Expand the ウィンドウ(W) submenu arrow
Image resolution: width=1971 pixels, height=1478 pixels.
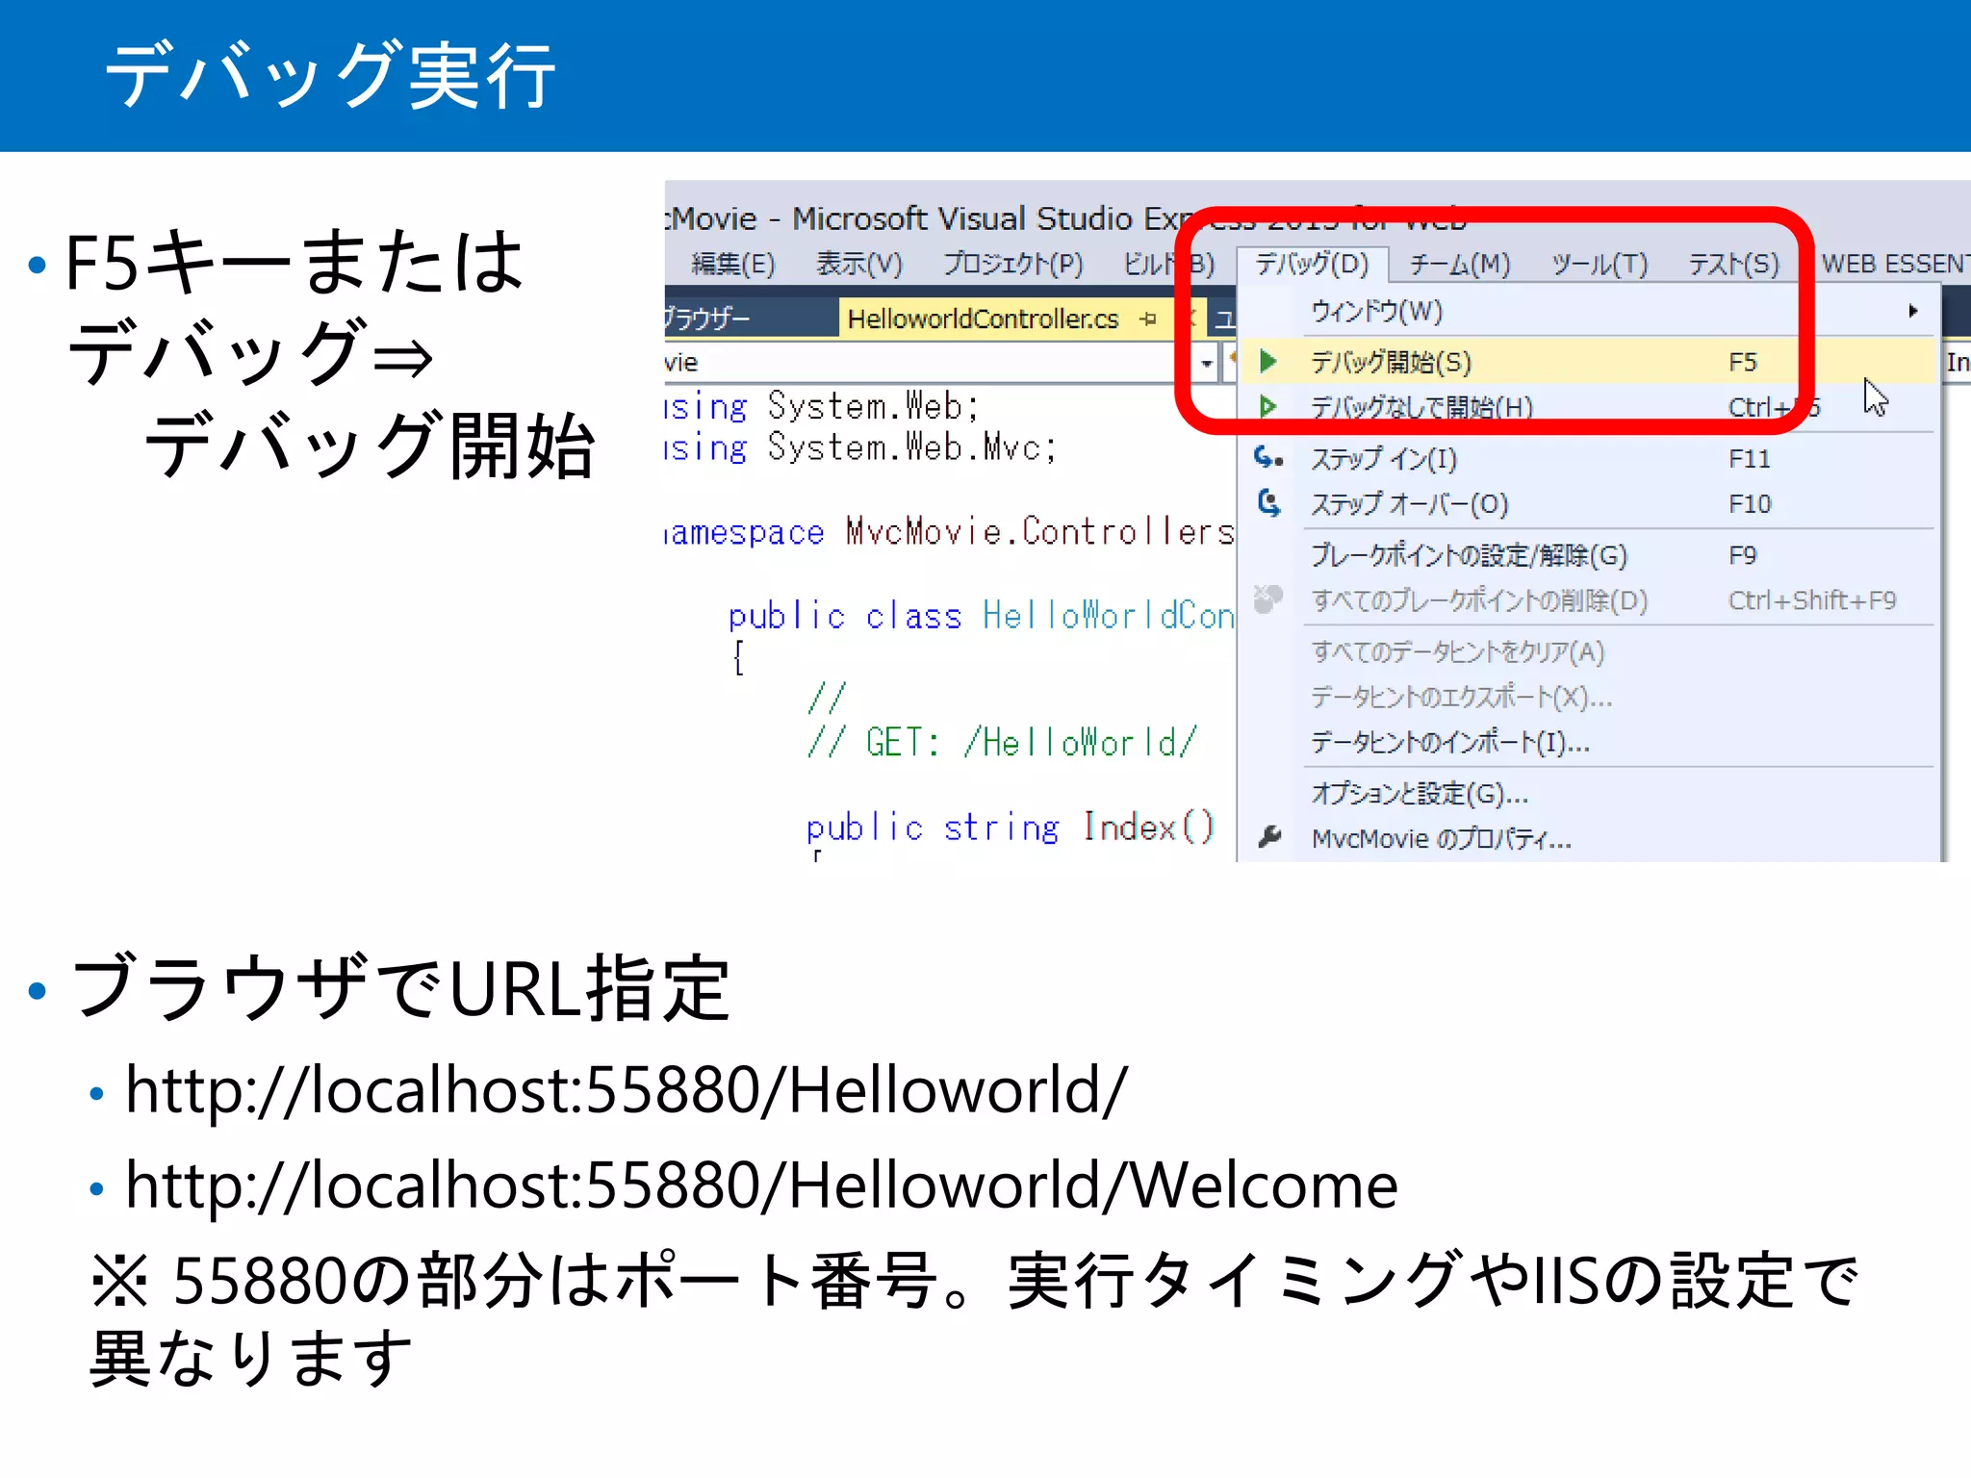[x=1912, y=311]
